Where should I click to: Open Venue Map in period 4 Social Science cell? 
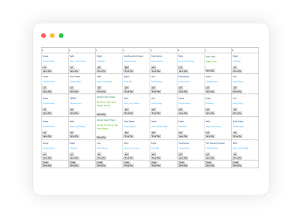pyautogui.click(x=129, y=136)
